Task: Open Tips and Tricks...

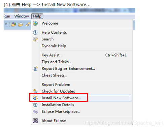Action: [82, 62]
